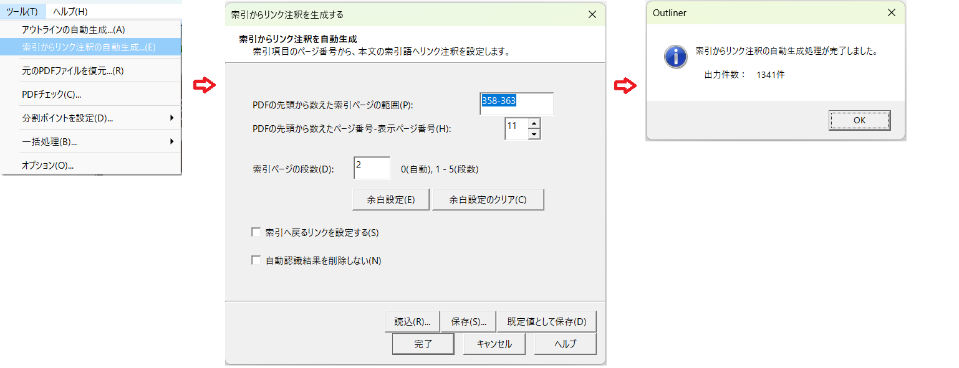
Task: Open the ツール(T) menu
Action: (x=22, y=11)
